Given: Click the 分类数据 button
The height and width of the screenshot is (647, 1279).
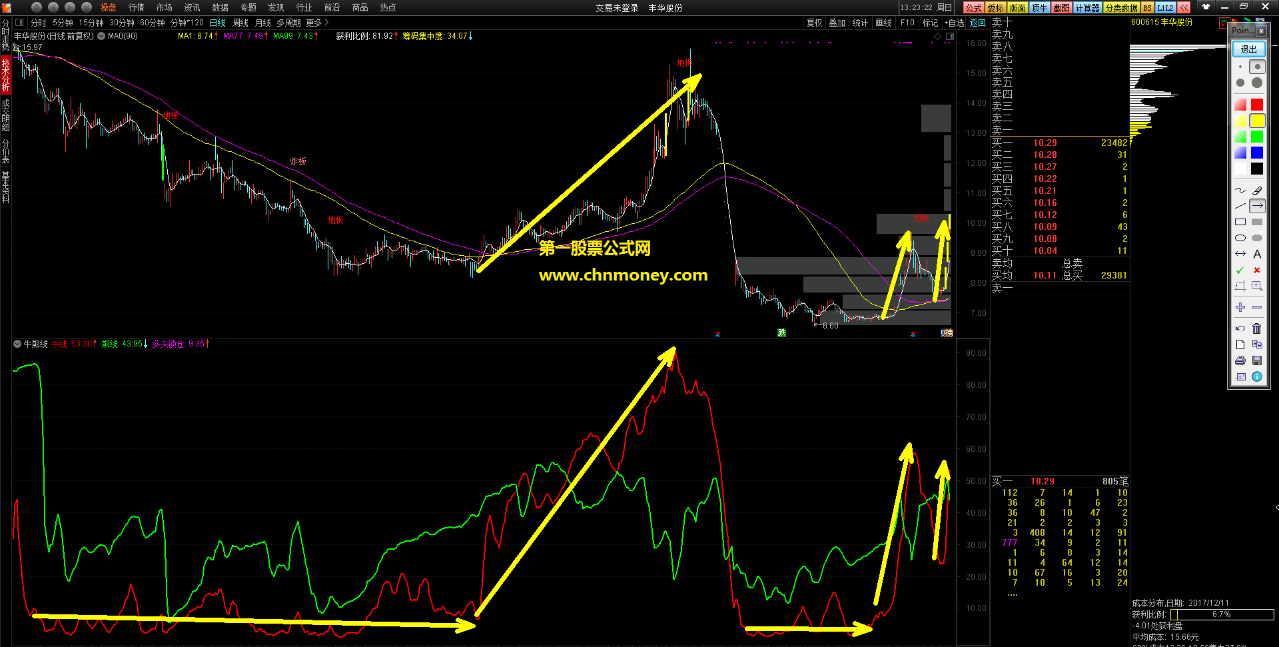Looking at the screenshot, I should [x=1121, y=7].
